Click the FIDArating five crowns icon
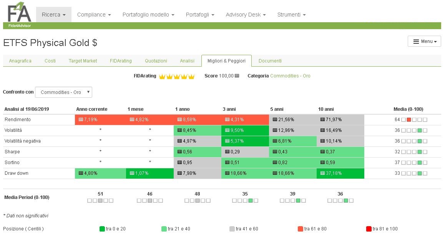The image size is (445, 235). [x=176, y=76]
